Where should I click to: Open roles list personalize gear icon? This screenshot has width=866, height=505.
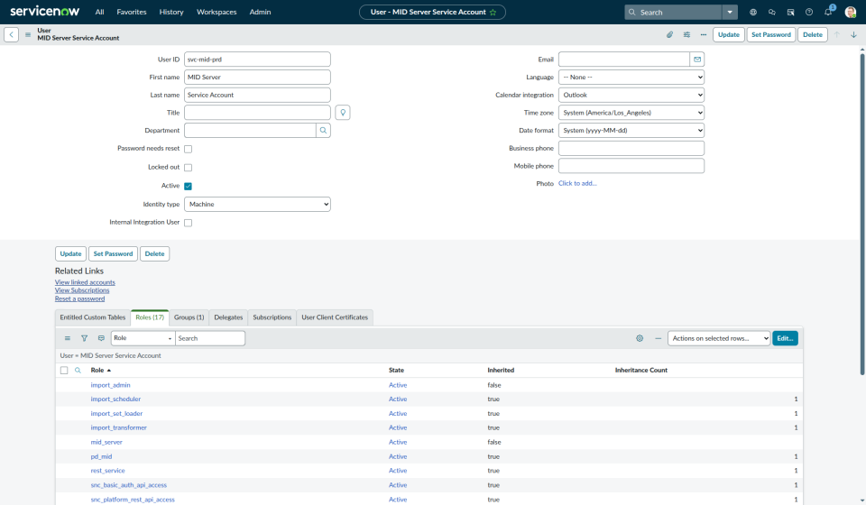point(640,338)
